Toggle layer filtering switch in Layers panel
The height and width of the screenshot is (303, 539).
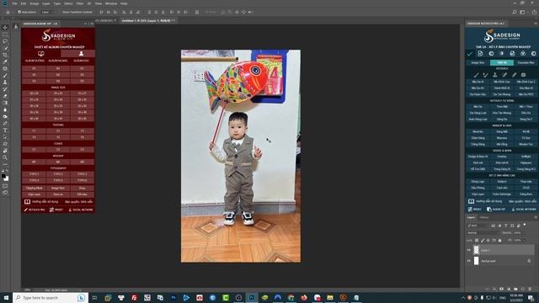pyautogui.click(x=525, y=225)
